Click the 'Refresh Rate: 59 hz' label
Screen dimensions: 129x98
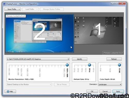(x=81, y=79)
